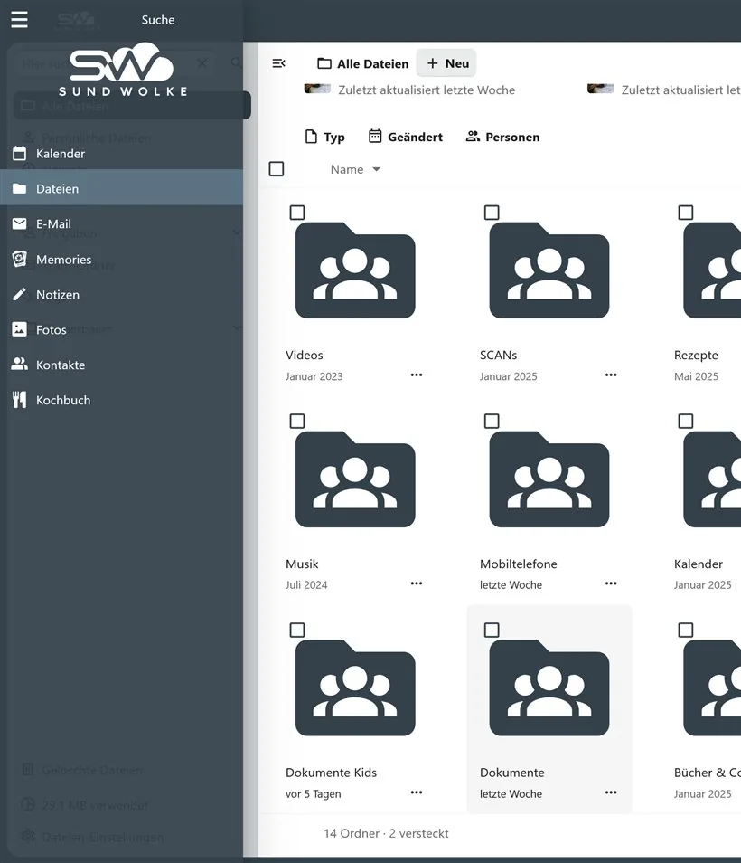Toggle the files navigation sidebar icon
Viewport: 741px width, 863px height.
click(x=278, y=63)
